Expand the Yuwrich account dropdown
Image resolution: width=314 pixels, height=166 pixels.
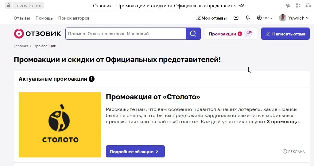coord(298,18)
